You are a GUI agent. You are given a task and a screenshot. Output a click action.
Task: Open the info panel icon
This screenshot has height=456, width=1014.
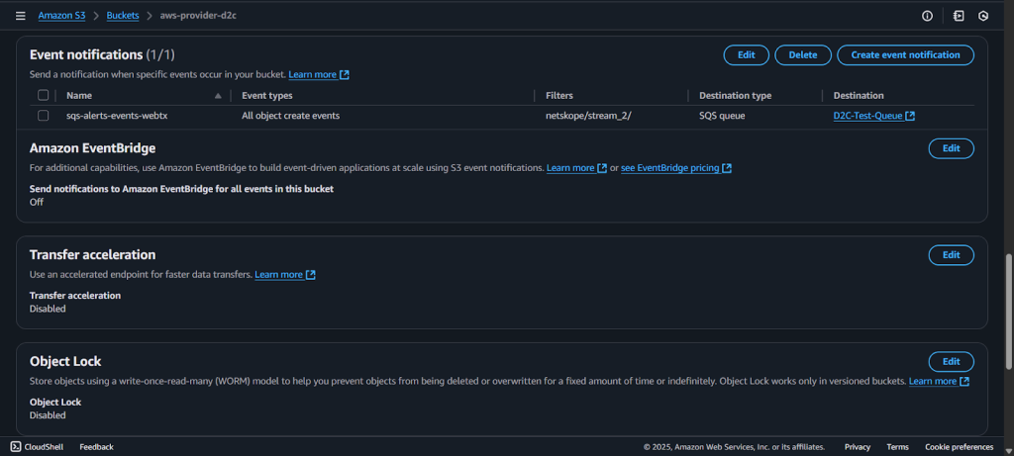927,16
